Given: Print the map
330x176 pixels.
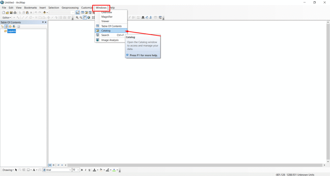Looking at the screenshot, I should tap(15, 13).
